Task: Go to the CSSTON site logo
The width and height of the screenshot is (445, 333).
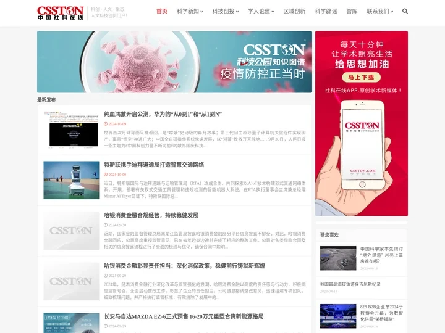Action: pyautogui.click(x=61, y=13)
